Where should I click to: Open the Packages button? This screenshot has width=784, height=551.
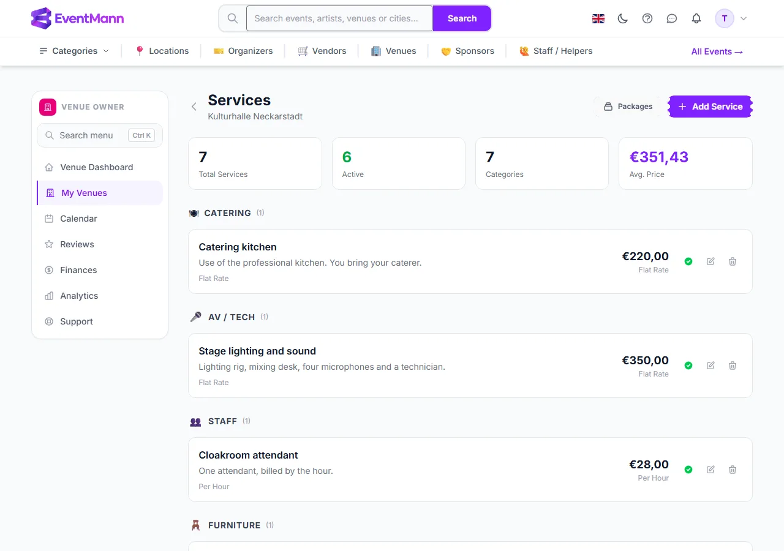[x=628, y=107]
